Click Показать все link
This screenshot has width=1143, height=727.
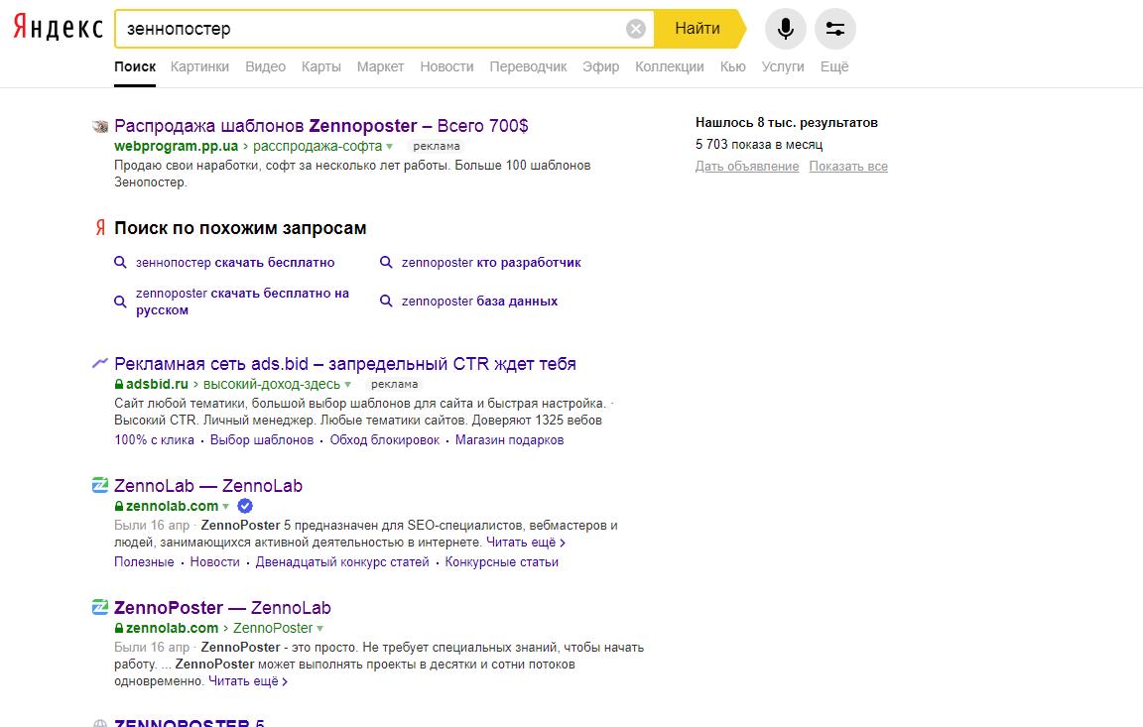[x=848, y=166]
